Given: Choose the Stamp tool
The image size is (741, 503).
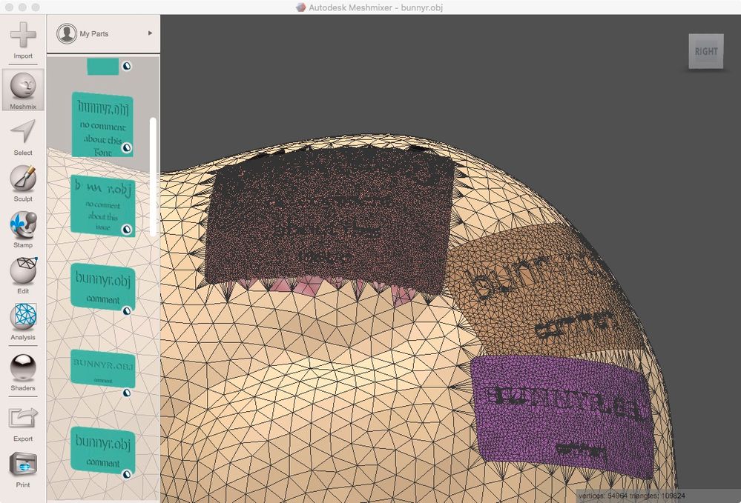Looking at the screenshot, I should 23,230.
